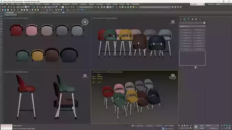Click Maximize Viewport Toggle icon
This screenshot has height=130, width=232.
point(230,128)
